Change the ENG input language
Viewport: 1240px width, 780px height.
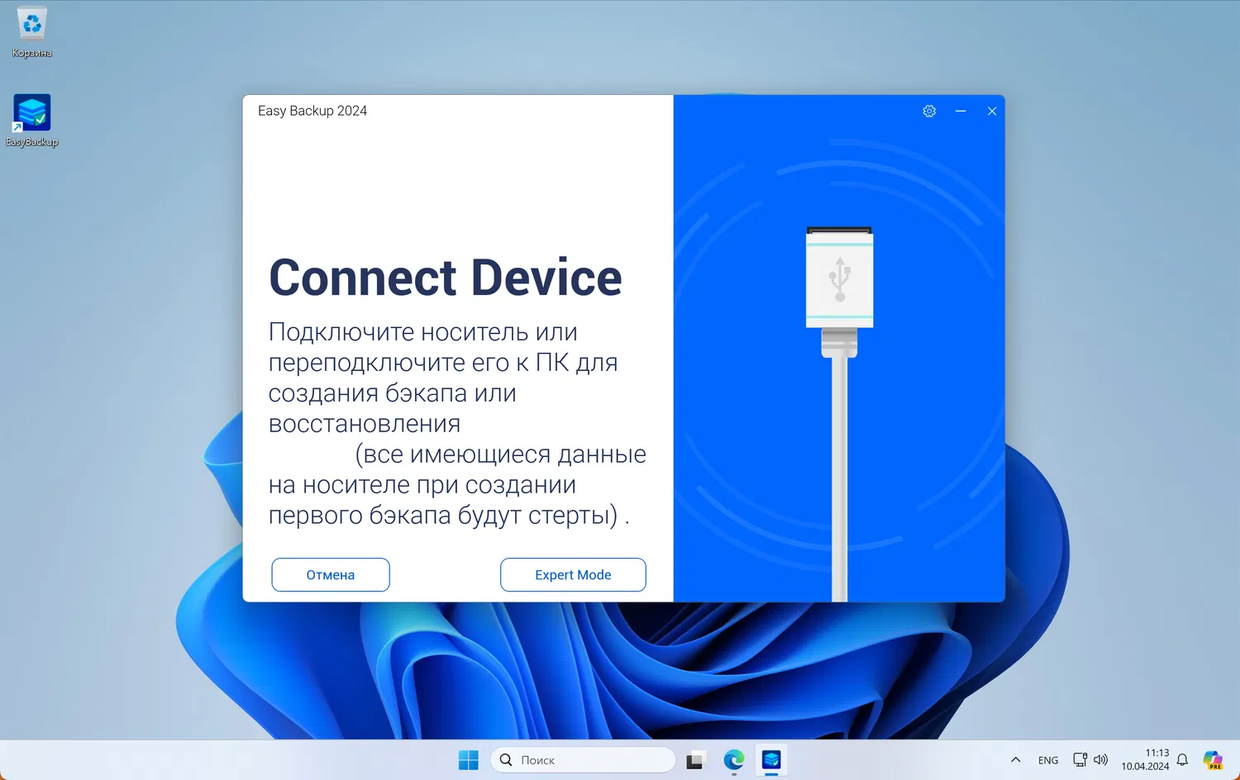tap(1048, 760)
